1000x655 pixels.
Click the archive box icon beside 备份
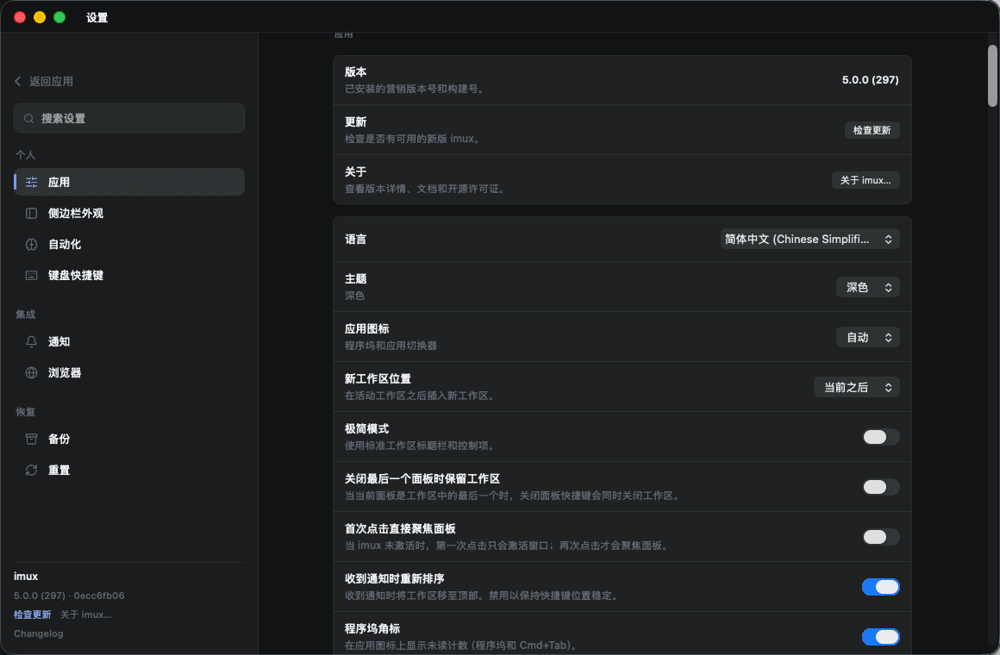click(x=31, y=439)
